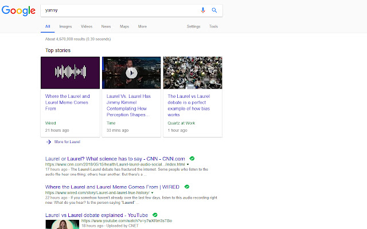Switch to the News tab
Screen dimensions: 367x229
(106, 26)
